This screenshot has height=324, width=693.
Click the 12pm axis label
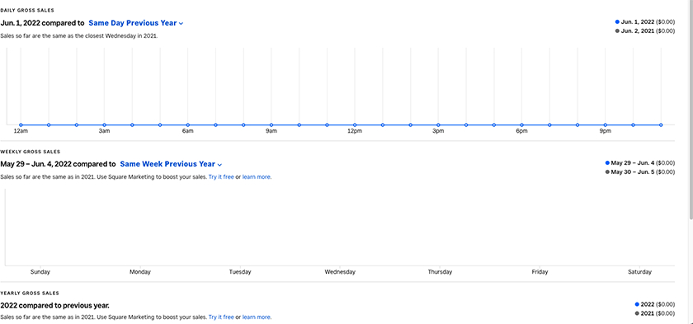click(x=355, y=132)
